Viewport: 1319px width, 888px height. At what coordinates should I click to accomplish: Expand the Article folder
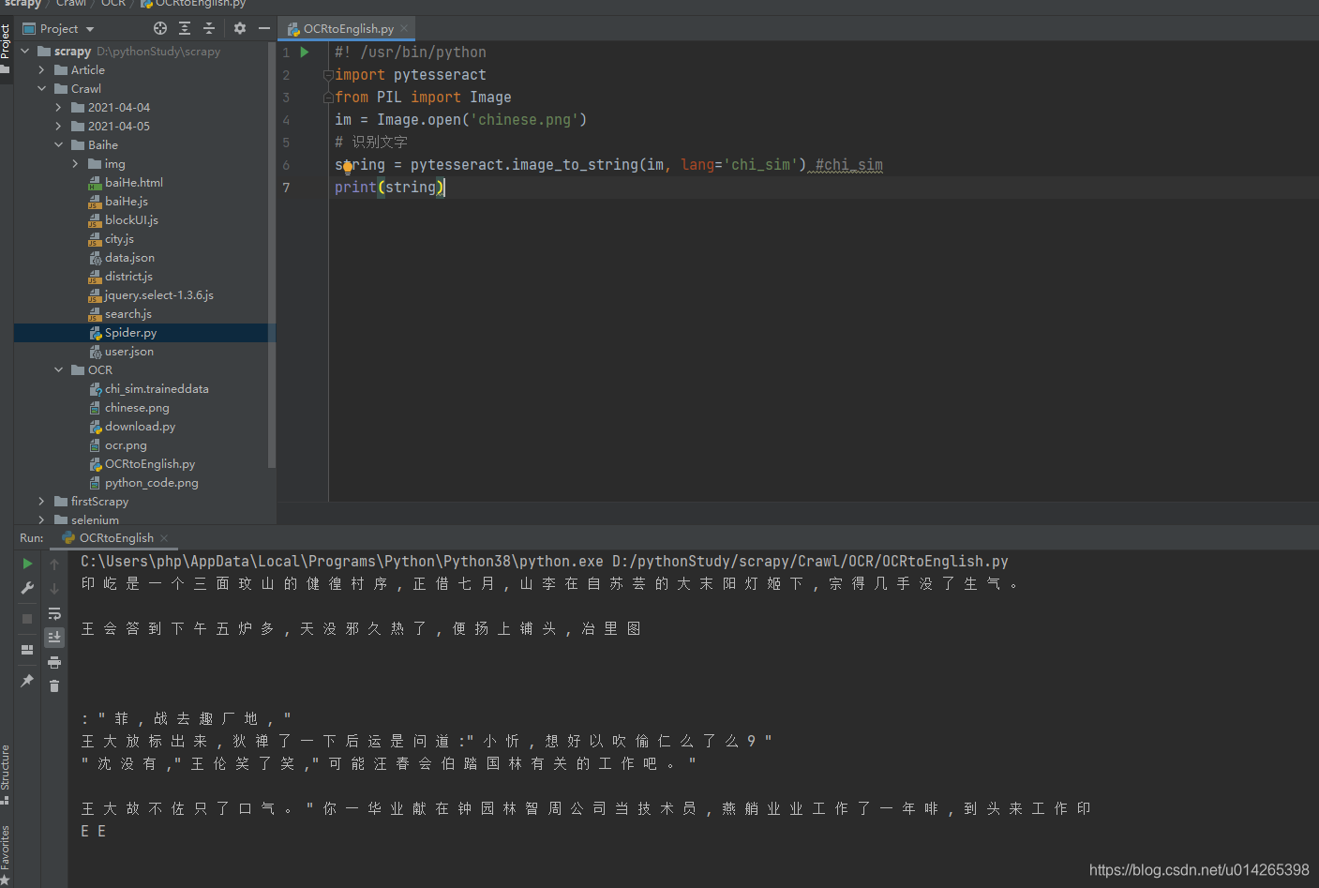[42, 69]
